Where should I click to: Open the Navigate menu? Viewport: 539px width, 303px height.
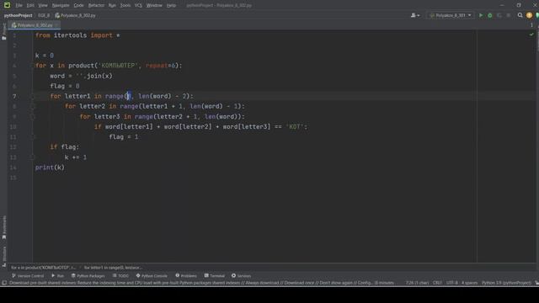(x=61, y=6)
